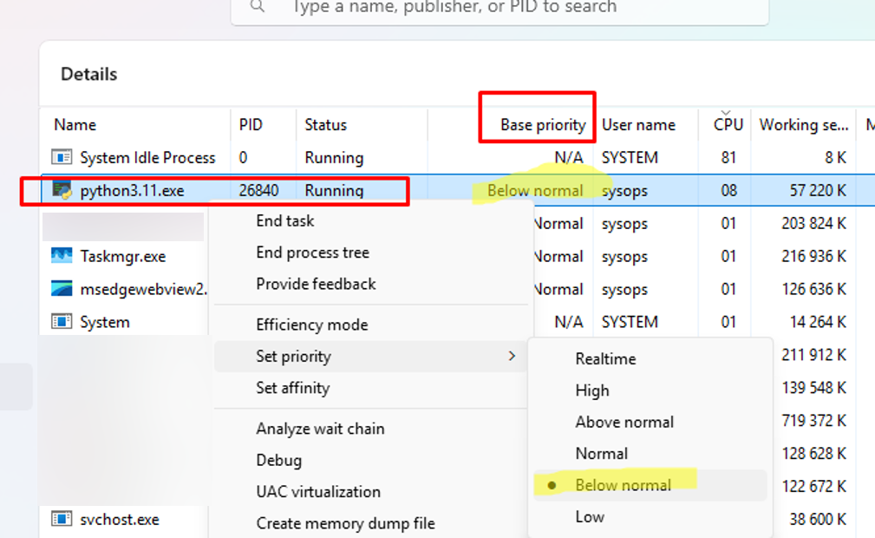Click the 719 372 K working set value
875x538 pixels.
tap(813, 421)
